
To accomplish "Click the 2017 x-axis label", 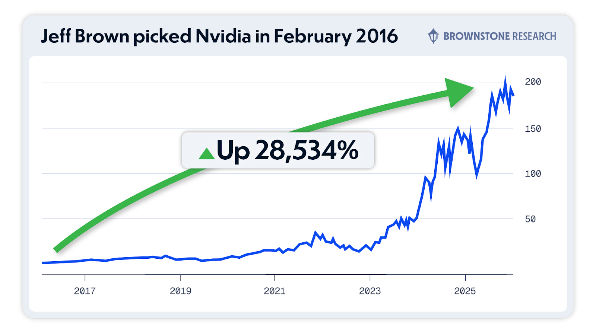I will pyautogui.click(x=85, y=291).
